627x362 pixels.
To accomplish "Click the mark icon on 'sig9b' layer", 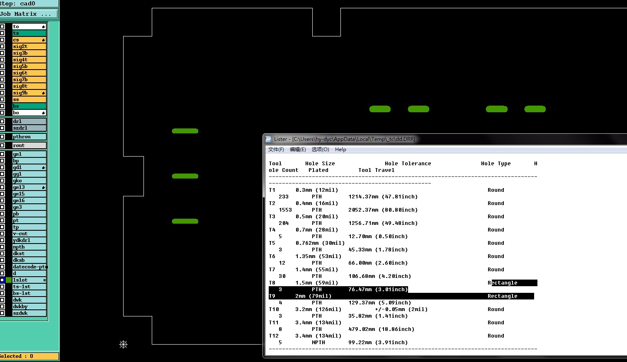I will (x=44, y=93).
